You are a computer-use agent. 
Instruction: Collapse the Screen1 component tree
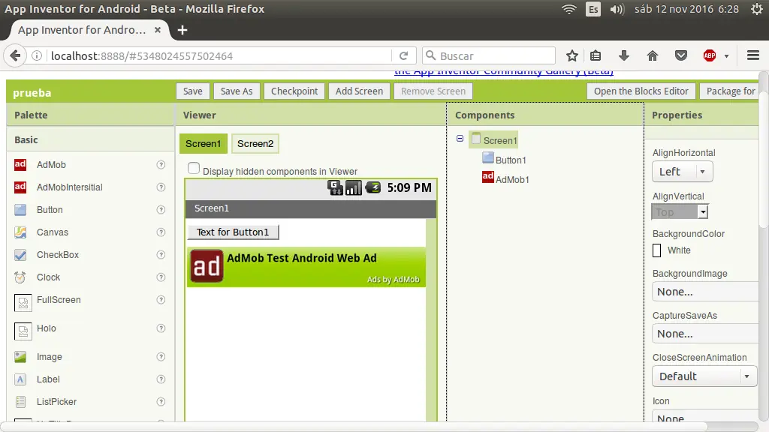point(460,139)
